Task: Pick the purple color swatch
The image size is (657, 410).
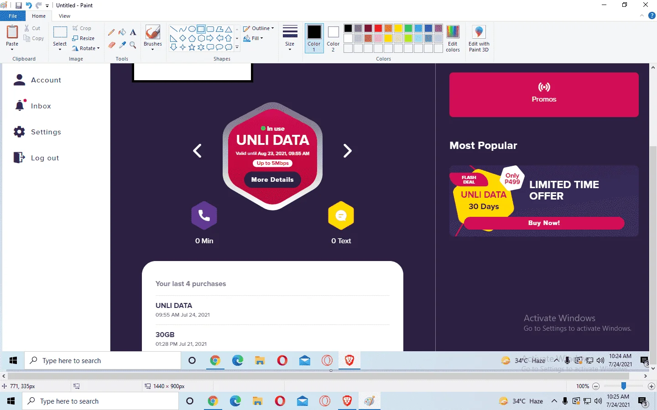Action: (438, 28)
